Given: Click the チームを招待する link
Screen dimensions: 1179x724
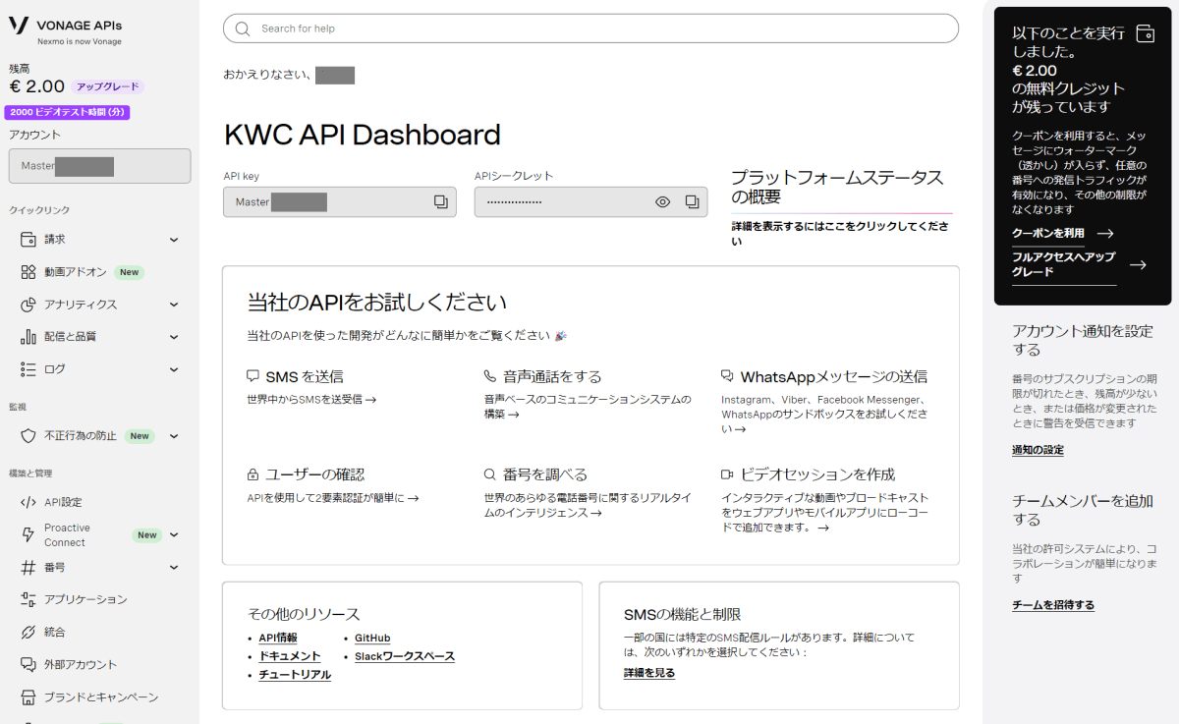Looking at the screenshot, I should coord(1053,605).
